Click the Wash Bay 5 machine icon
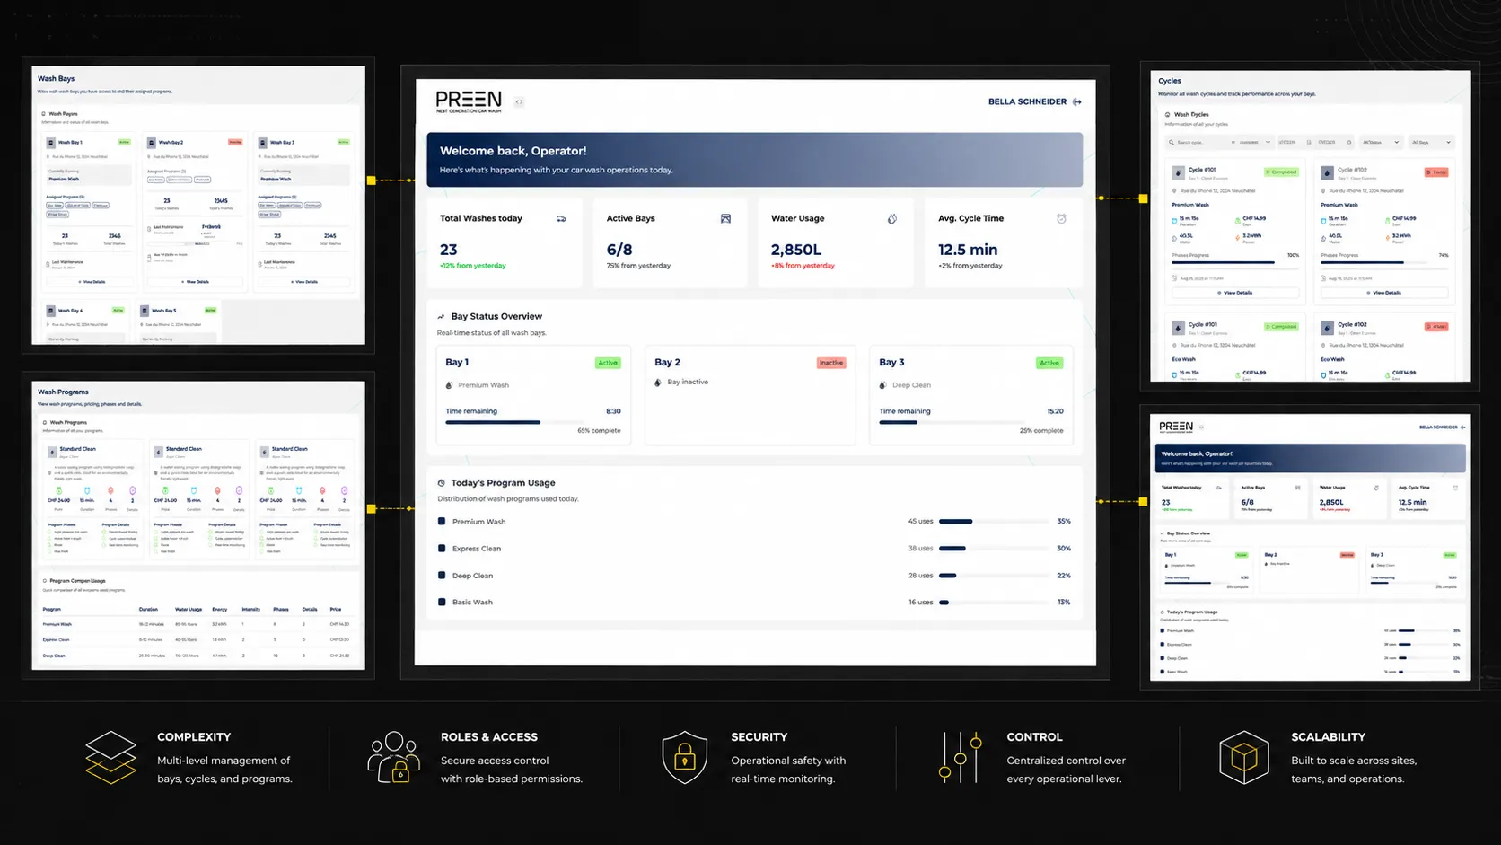This screenshot has height=845, width=1501. coord(144,311)
